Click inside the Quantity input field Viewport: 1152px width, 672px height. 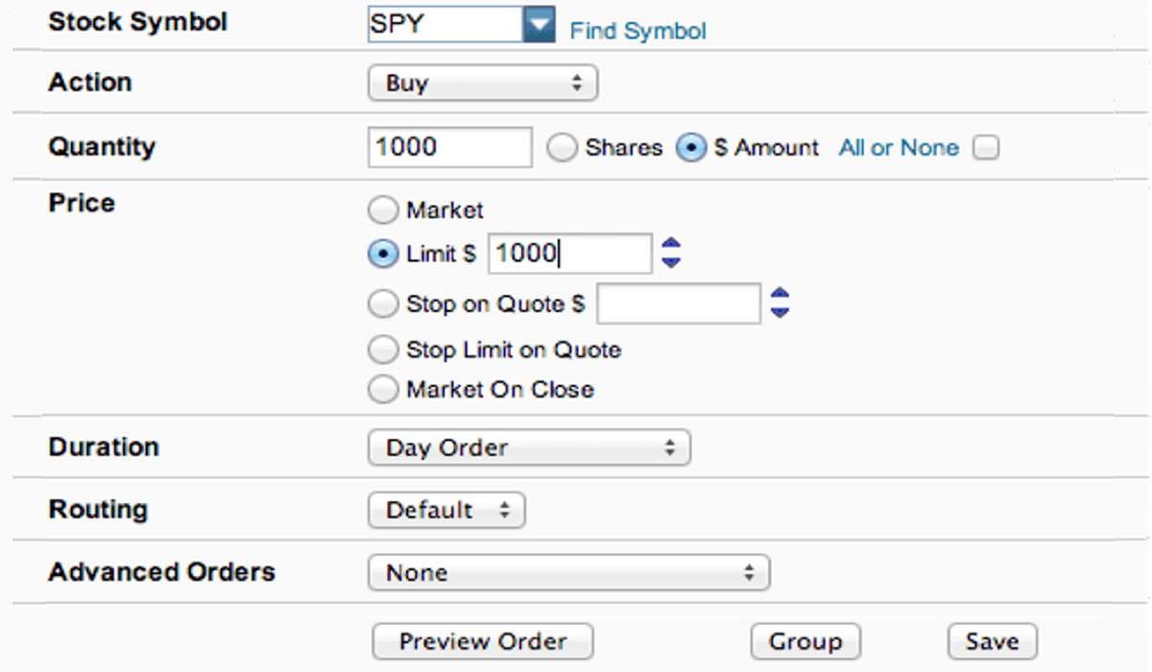[448, 146]
